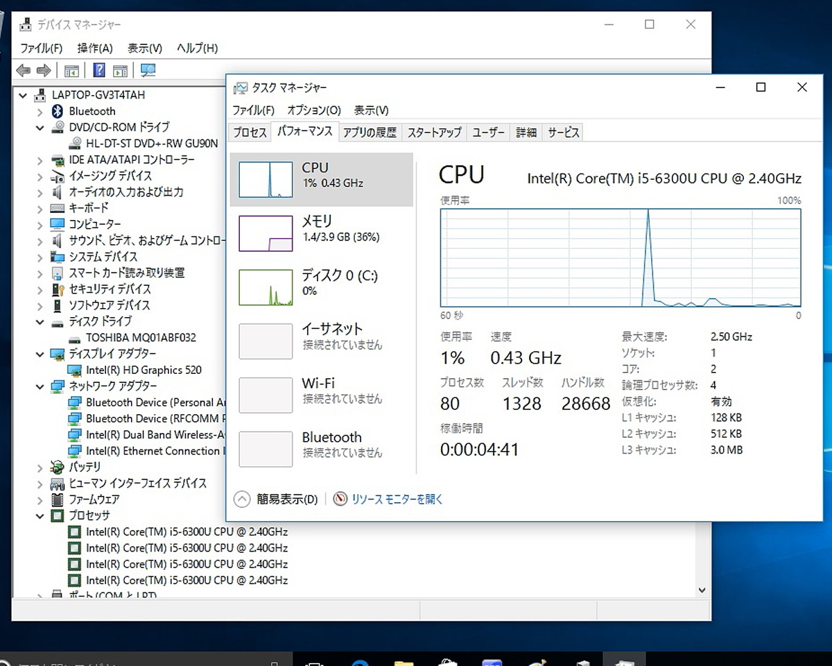Open the Task Manager title bar icon
The image size is (832, 666).
pos(241,87)
